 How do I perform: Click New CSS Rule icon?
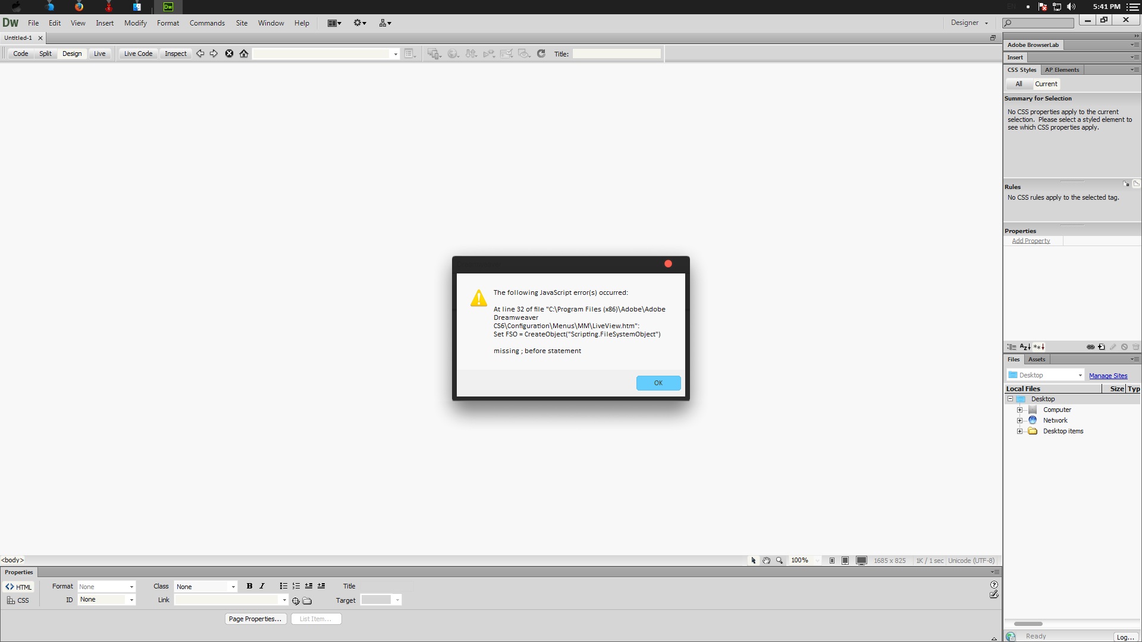tap(1102, 347)
